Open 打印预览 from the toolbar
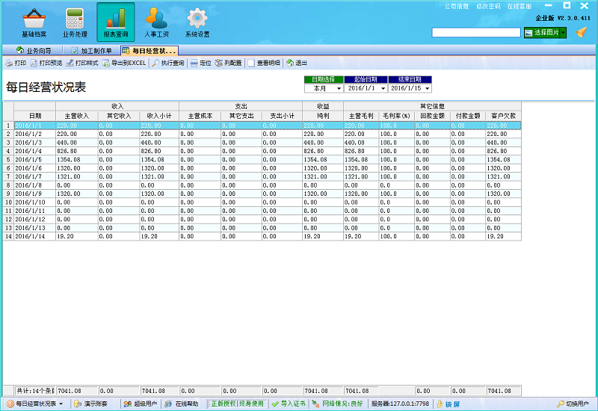 pyautogui.click(x=46, y=64)
